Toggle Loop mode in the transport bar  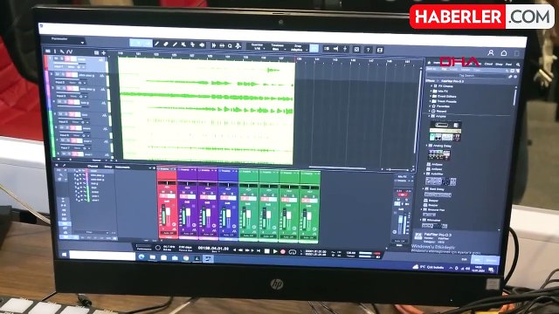pos(293,252)
